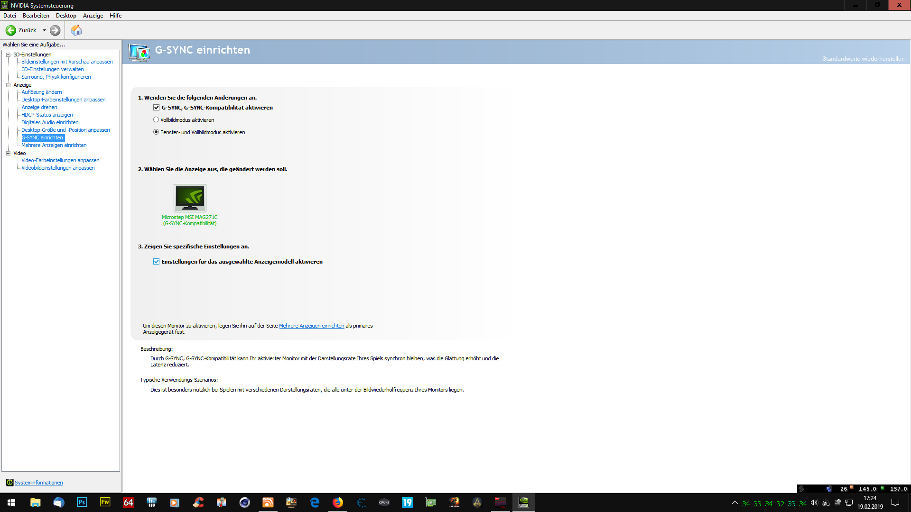The image size is (911, 512).
Task: Open the thermometer temperature app icon
Action: click(221, 503)
